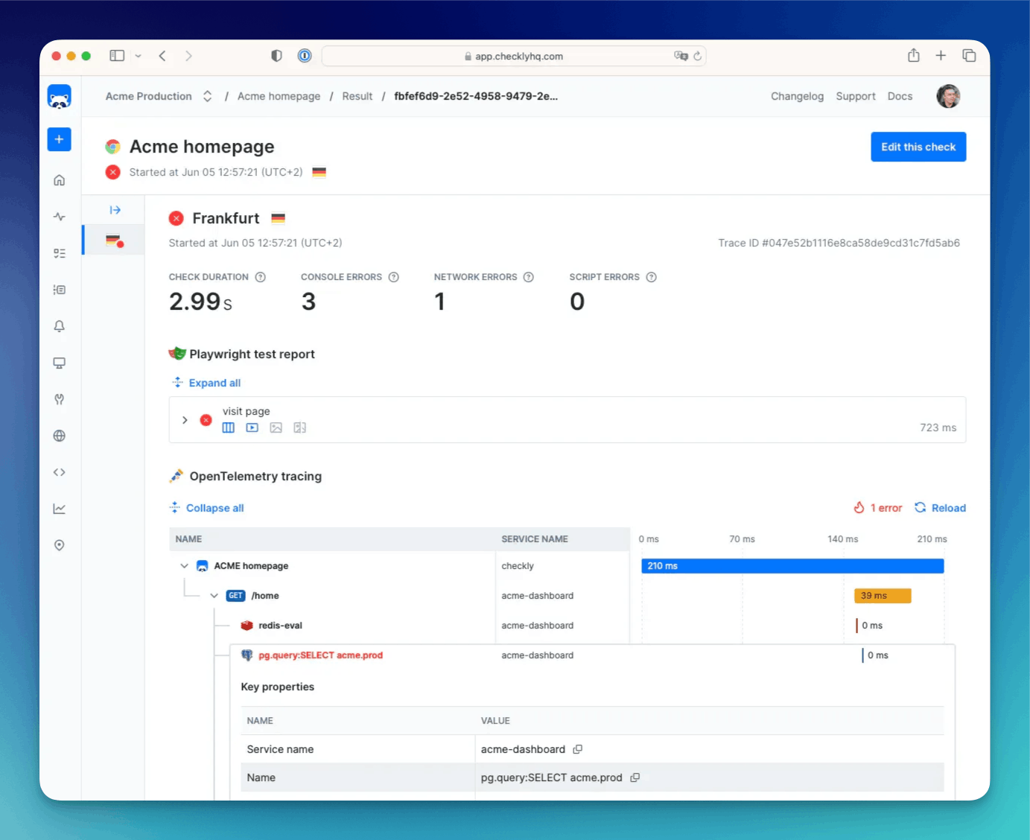Open the maintenance wrench sidebar icon

pyautogui.click(x=60, y=399)
